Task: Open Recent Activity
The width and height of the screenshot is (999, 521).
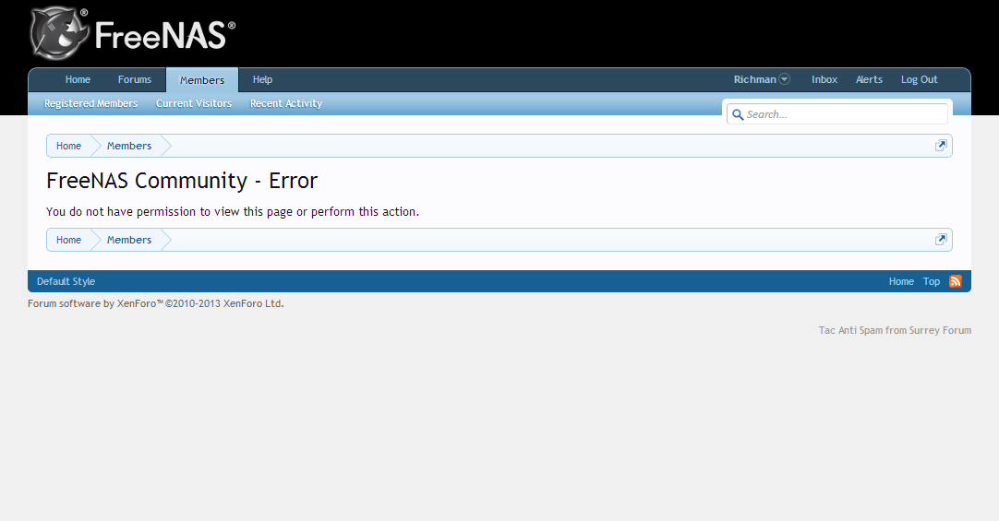Action: click(x=286, y=103)
